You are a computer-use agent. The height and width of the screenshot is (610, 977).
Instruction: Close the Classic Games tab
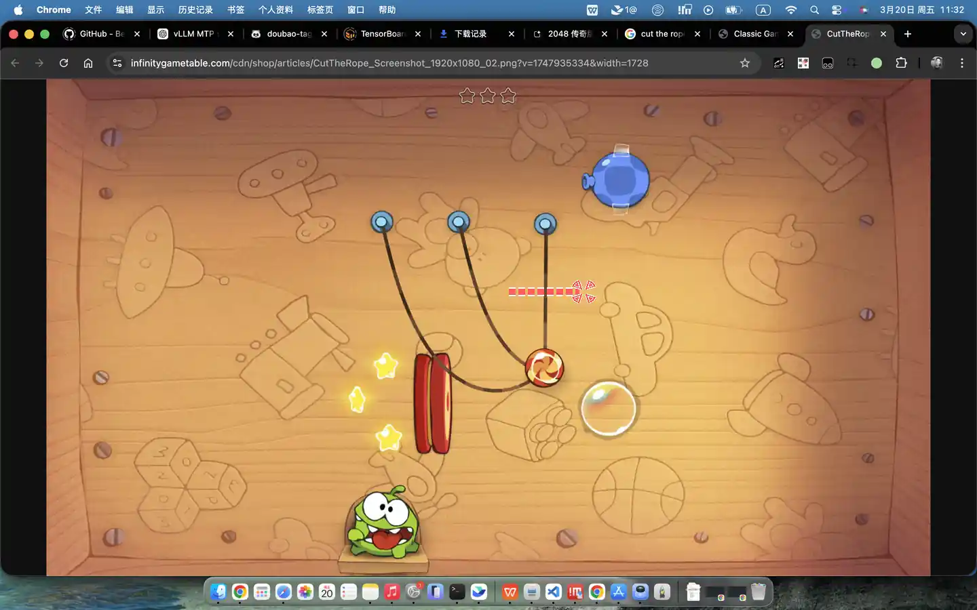790,34
